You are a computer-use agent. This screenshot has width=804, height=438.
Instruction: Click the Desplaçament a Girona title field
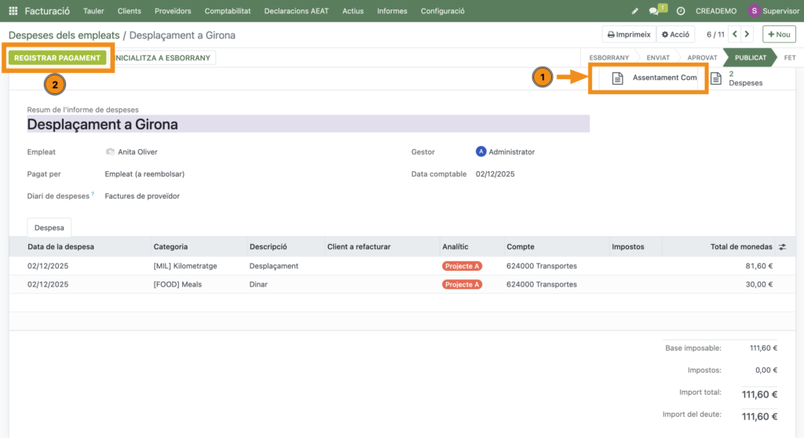pos(306,124)
